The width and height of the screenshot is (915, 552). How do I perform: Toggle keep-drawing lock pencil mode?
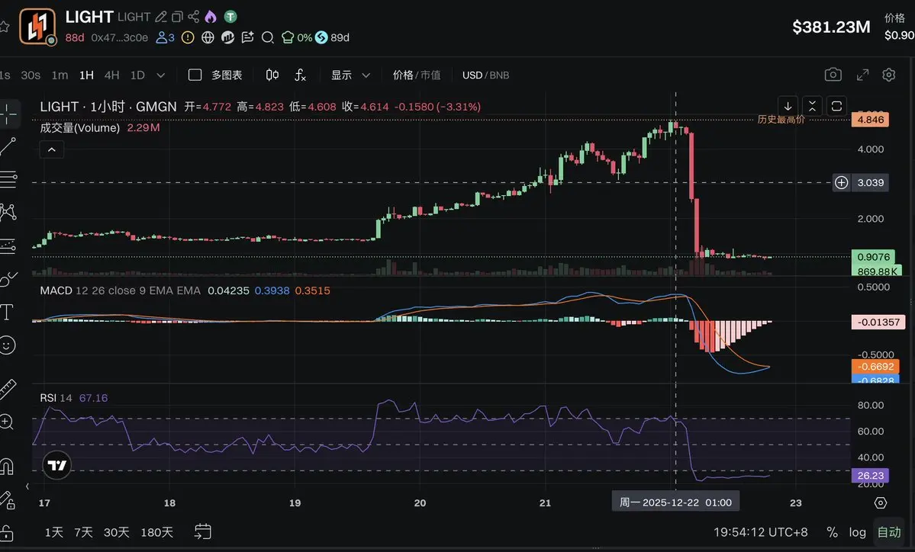coord(7,500)
